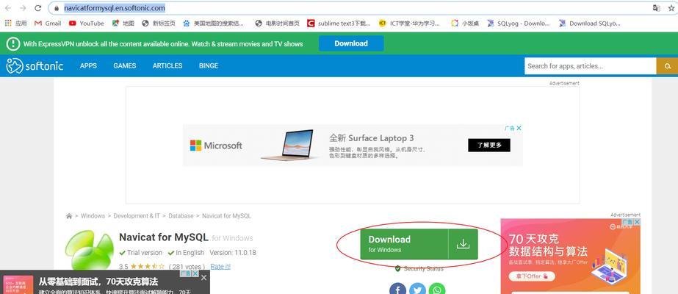The width and height of the screenshot is (678, 294).
Task: Click the Softonic search input field
Action: point(591,66)
